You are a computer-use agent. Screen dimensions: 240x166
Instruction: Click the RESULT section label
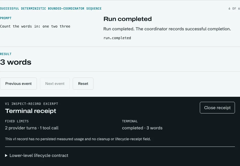coord(6,54)
